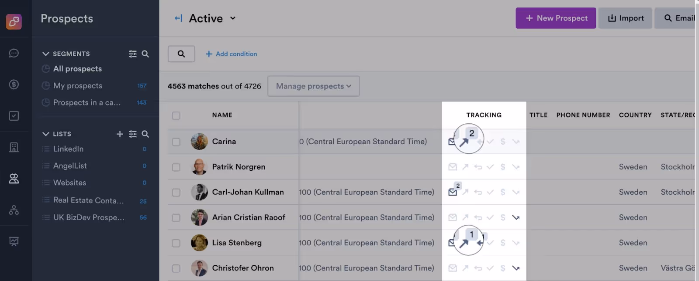This screenshot has width=699, height=281.
Task: Click the Add condition link
Action: point(231,54)
